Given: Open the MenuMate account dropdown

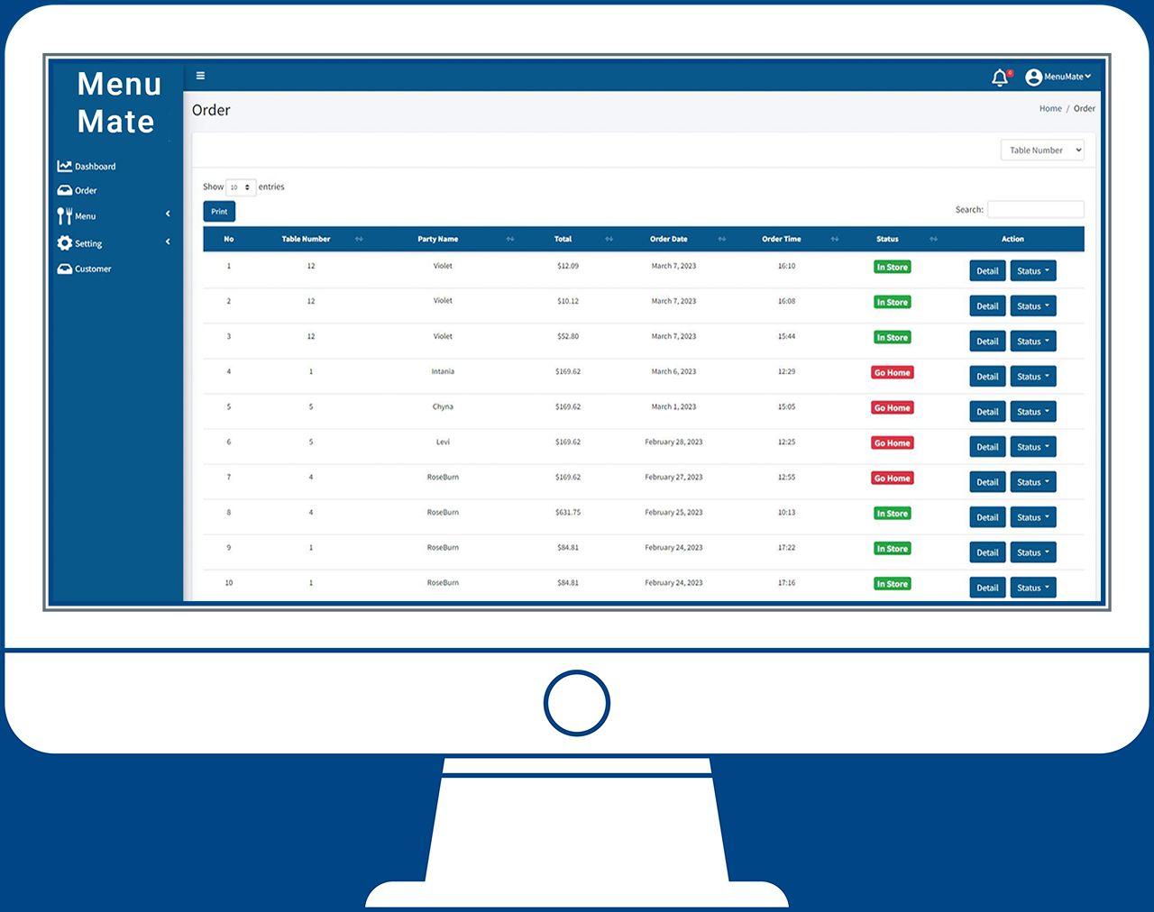Looking at the screenshot, I should pyautogui.click(x=1067, y=77).
